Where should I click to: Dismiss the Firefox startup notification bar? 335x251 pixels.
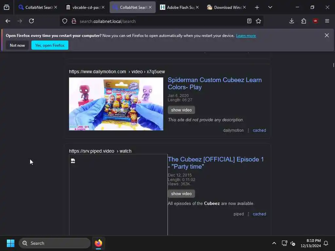327,35
